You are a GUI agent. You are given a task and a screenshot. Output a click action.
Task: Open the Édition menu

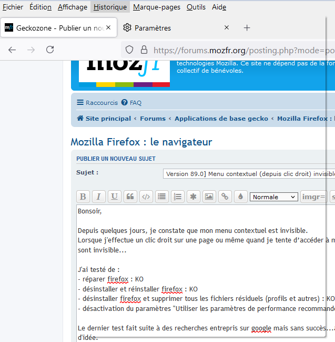pos(40,7)
